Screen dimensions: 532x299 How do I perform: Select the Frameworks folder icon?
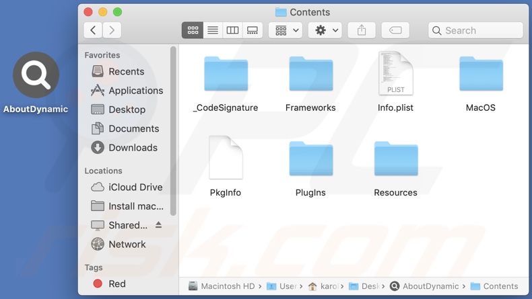[x=311, y=73]
